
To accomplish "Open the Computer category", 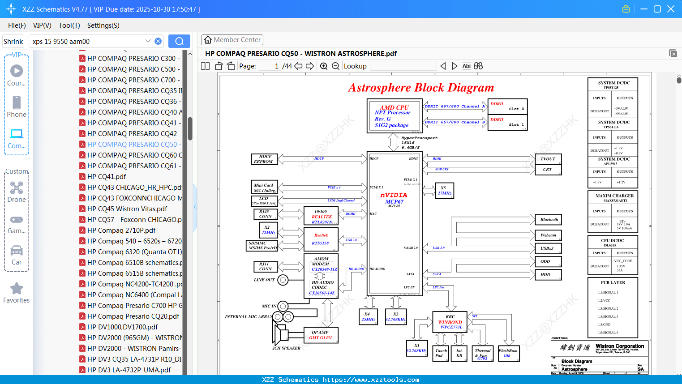I will point(17,138).
